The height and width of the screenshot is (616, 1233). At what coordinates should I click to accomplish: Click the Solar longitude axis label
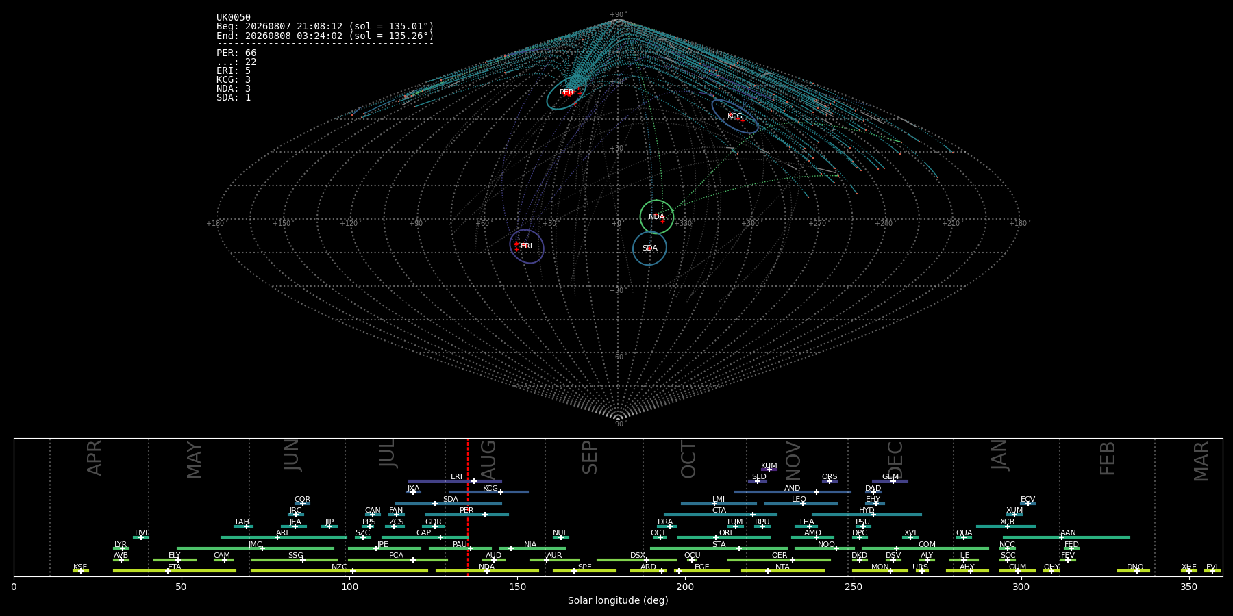pyautogui.click(x=618, y=600)
